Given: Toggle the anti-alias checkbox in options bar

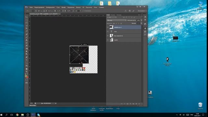Looking at the screenshot, I should pyautogui.click(x=83, y=11).
